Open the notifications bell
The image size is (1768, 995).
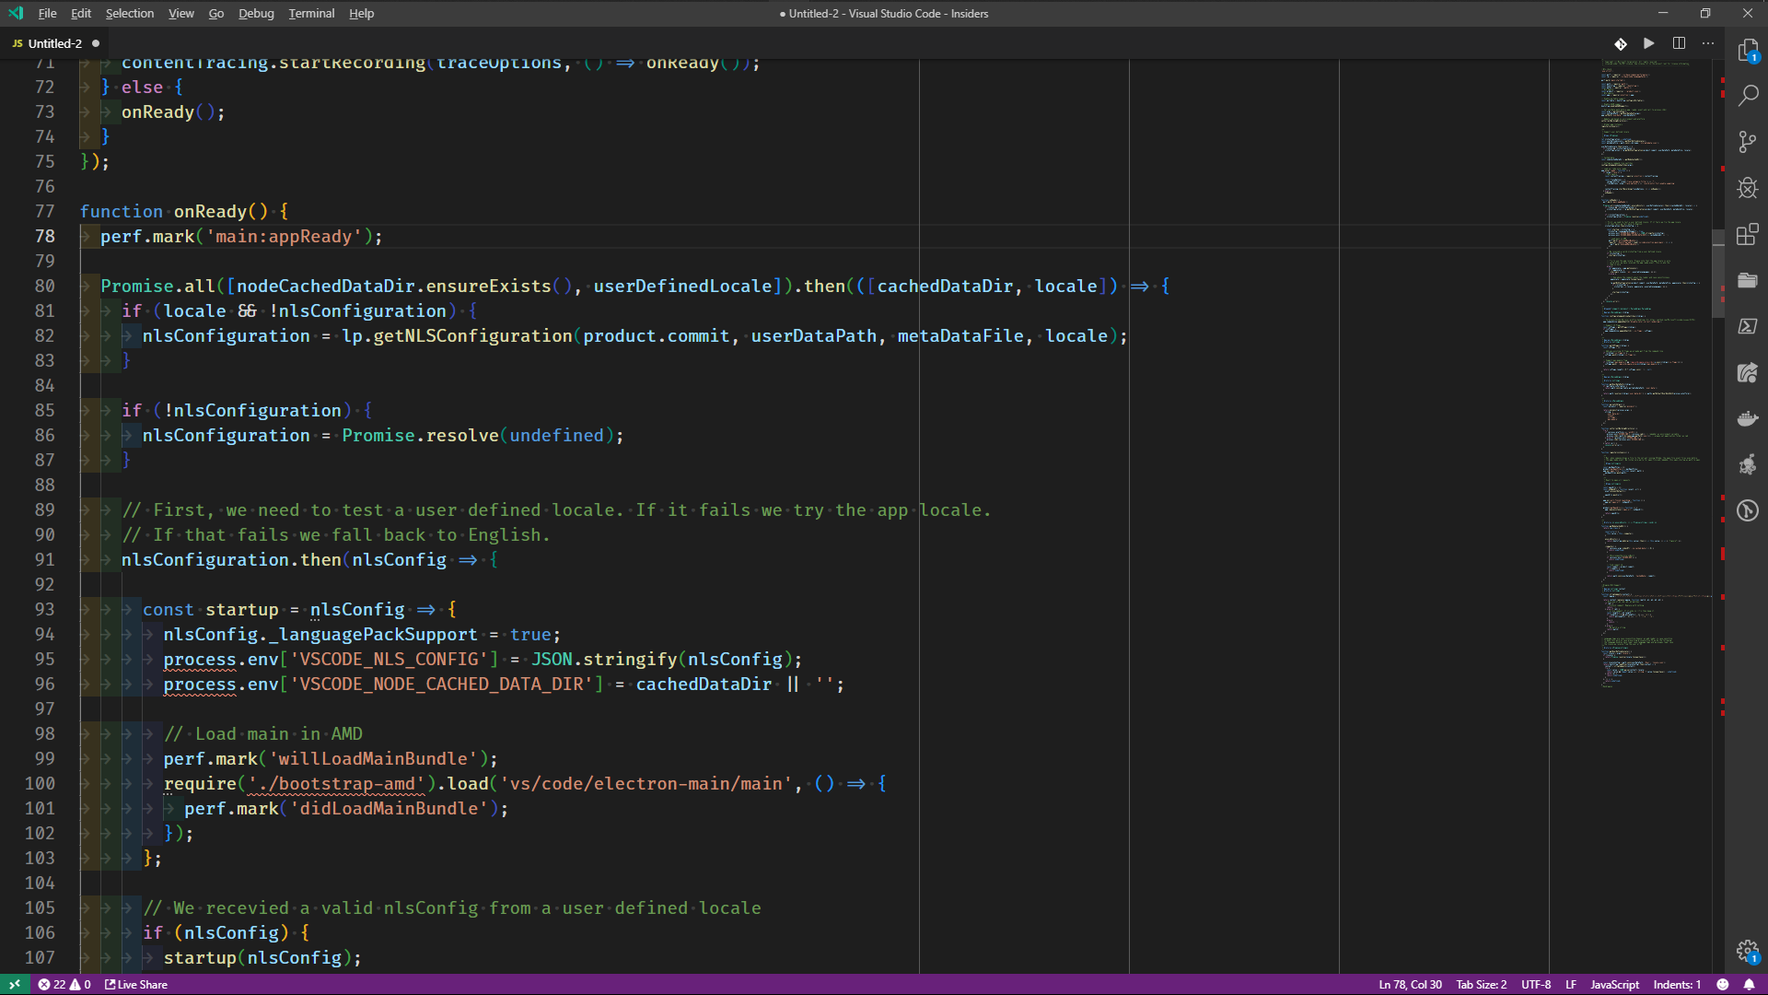point(1749,984)
